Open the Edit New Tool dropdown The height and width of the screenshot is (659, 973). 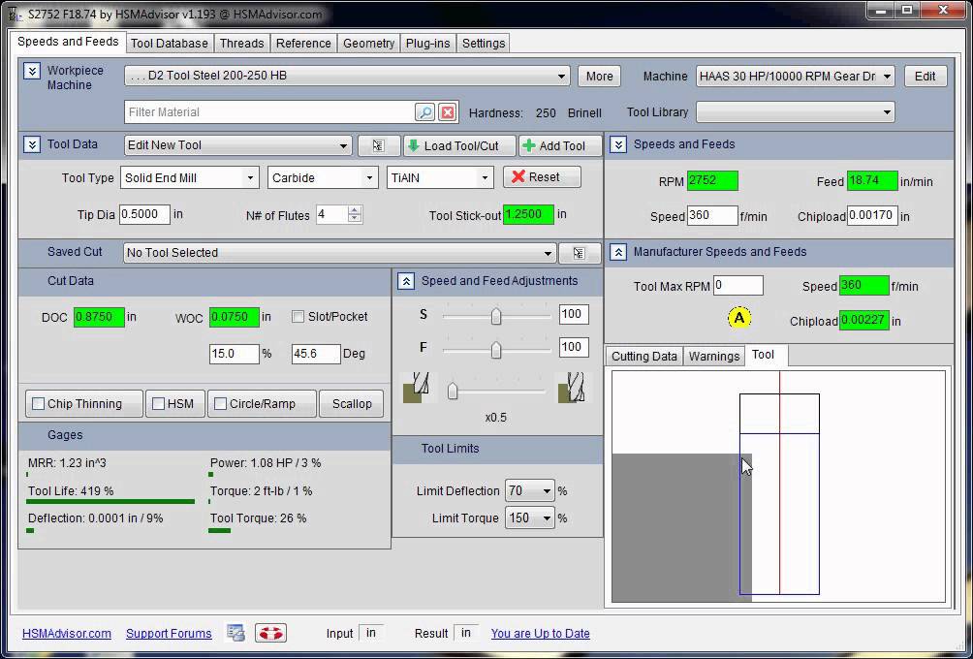click(x=237, y=145)
